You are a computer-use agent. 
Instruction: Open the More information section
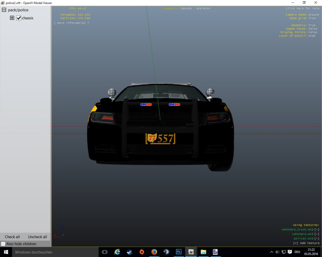click(x=72, y=23)
